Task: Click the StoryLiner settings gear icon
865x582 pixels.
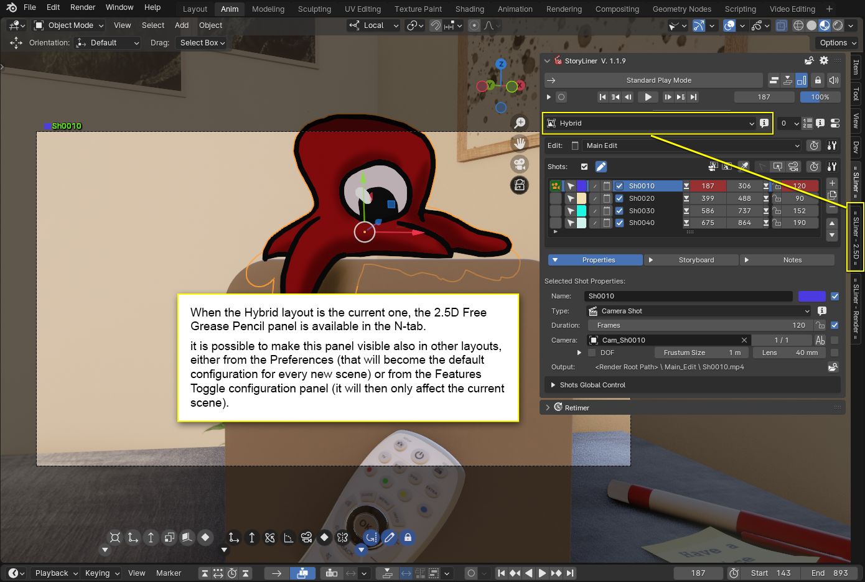Action: (x=824, y=61)
